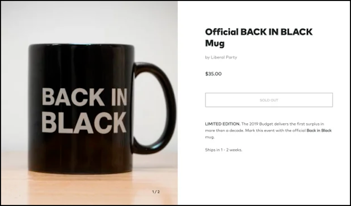Click the white backdrop above the mug

[x=89, y=22]
